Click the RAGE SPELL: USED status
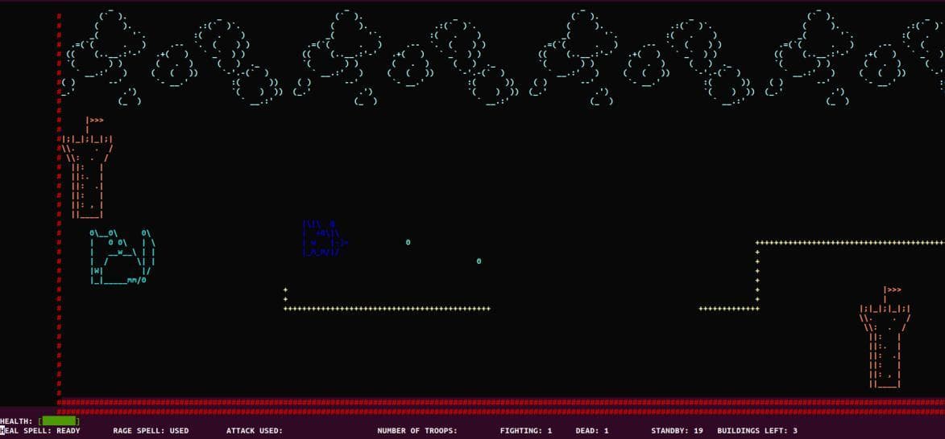 (151, 431)
